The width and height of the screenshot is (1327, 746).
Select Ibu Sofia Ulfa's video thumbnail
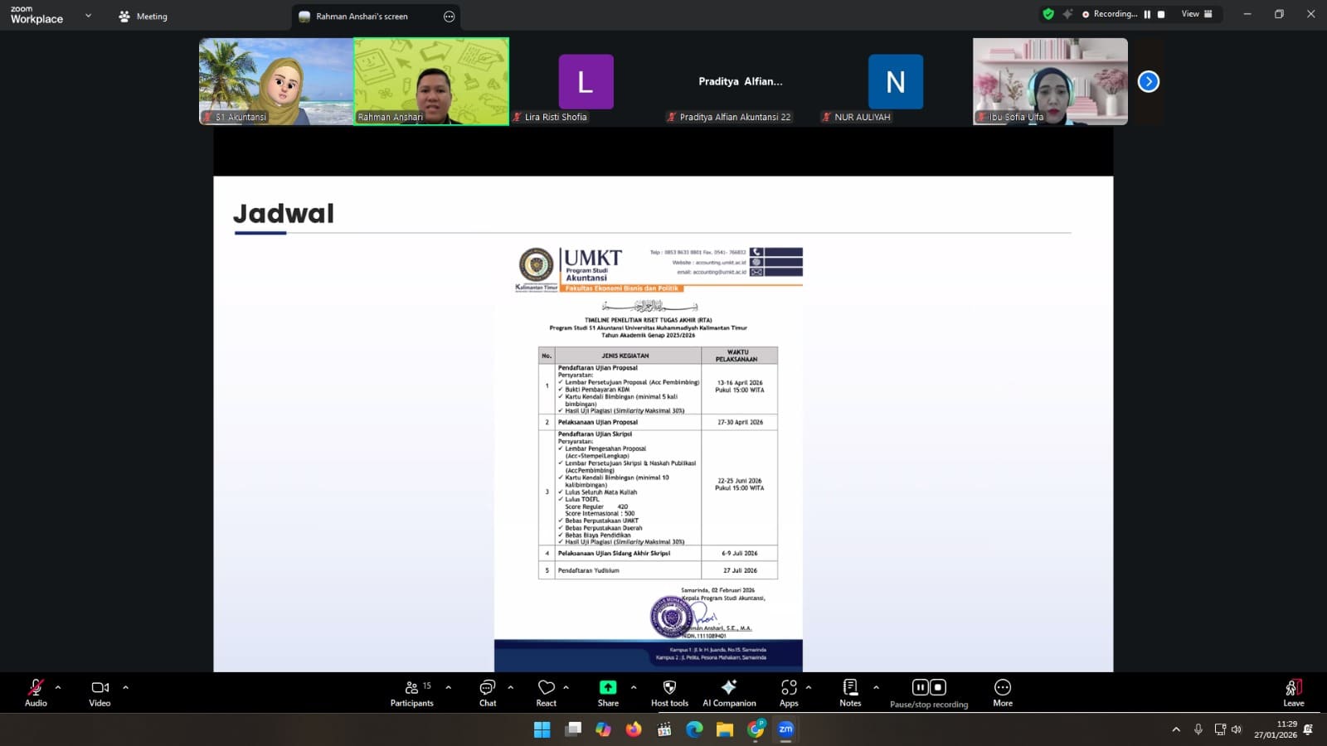click(1050, 81)
